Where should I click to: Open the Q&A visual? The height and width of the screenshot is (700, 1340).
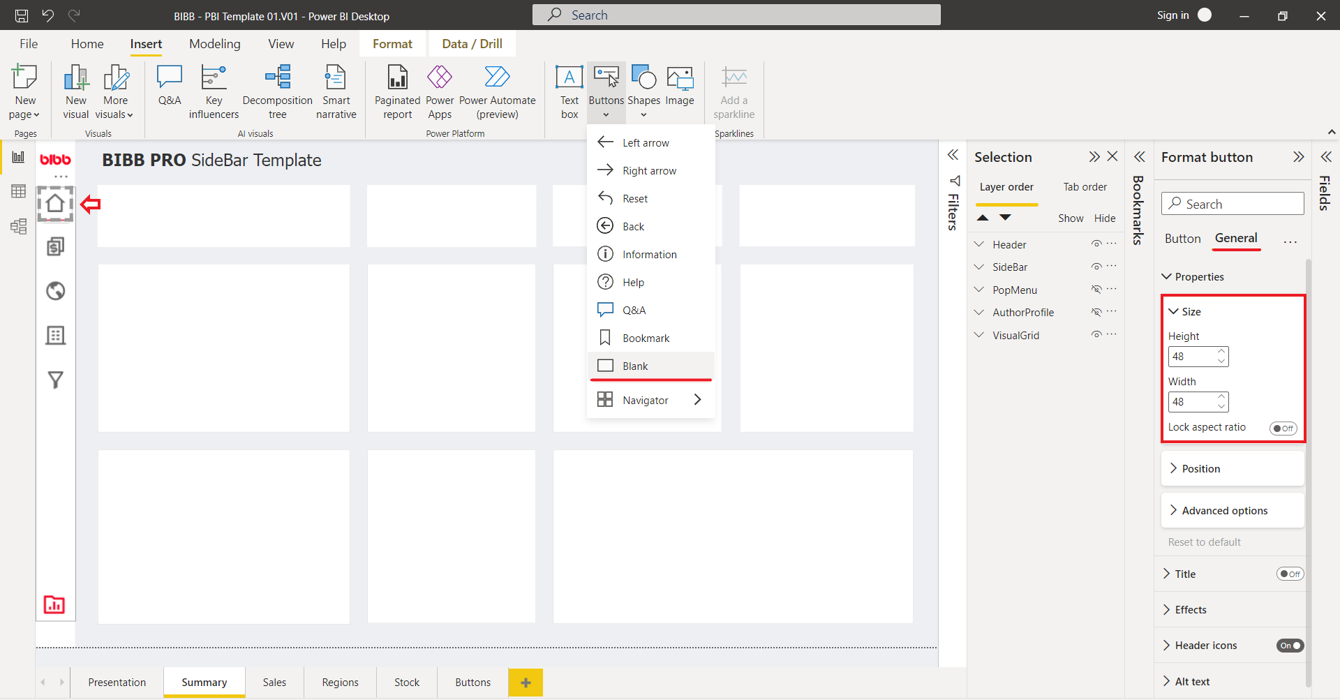169,87
